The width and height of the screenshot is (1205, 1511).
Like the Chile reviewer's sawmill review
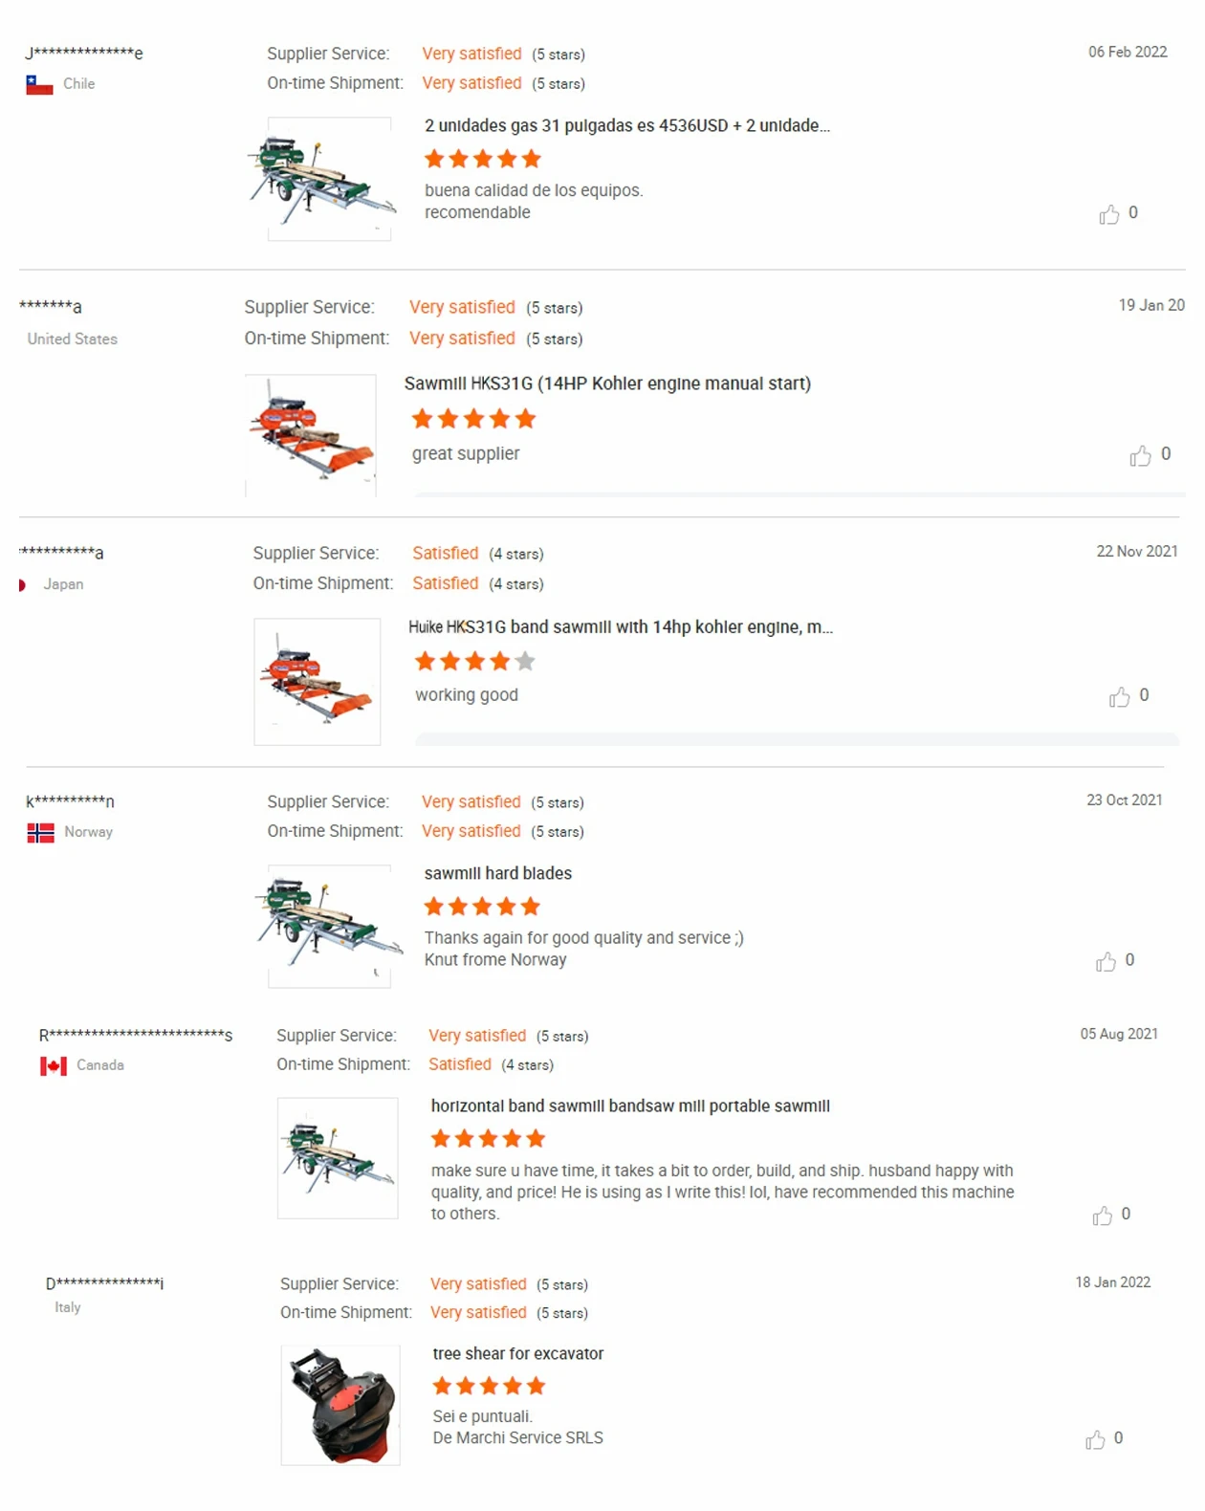[x=1109, y=214]
